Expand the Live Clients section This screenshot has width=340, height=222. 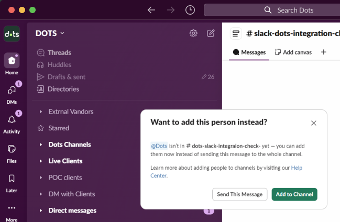pyautogui.click(x=41, y=161)
